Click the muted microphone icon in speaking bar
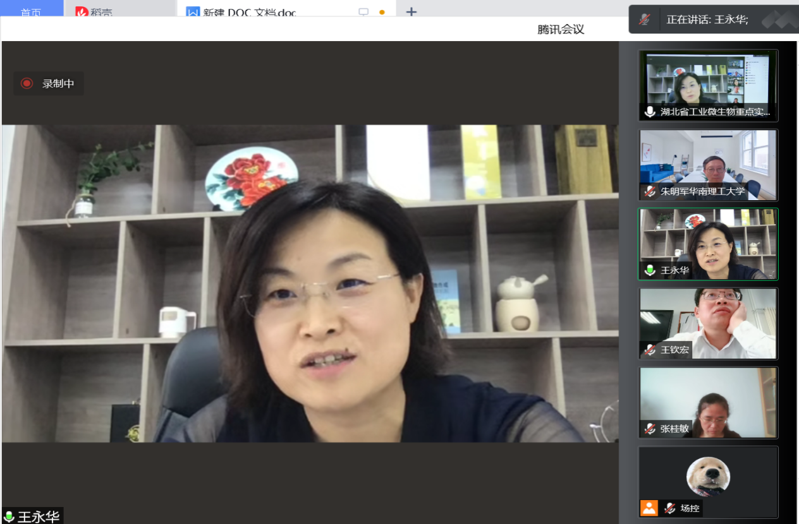799x524 pixels. coord(644,20)
